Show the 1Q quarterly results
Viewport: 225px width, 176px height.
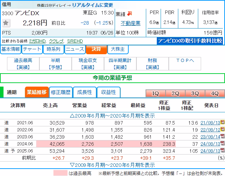pyautogui.click(x=155, y=93)
